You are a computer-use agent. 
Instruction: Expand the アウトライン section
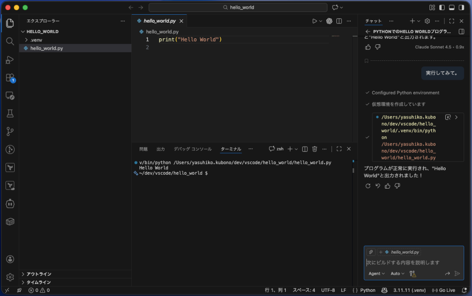point(39,274)
